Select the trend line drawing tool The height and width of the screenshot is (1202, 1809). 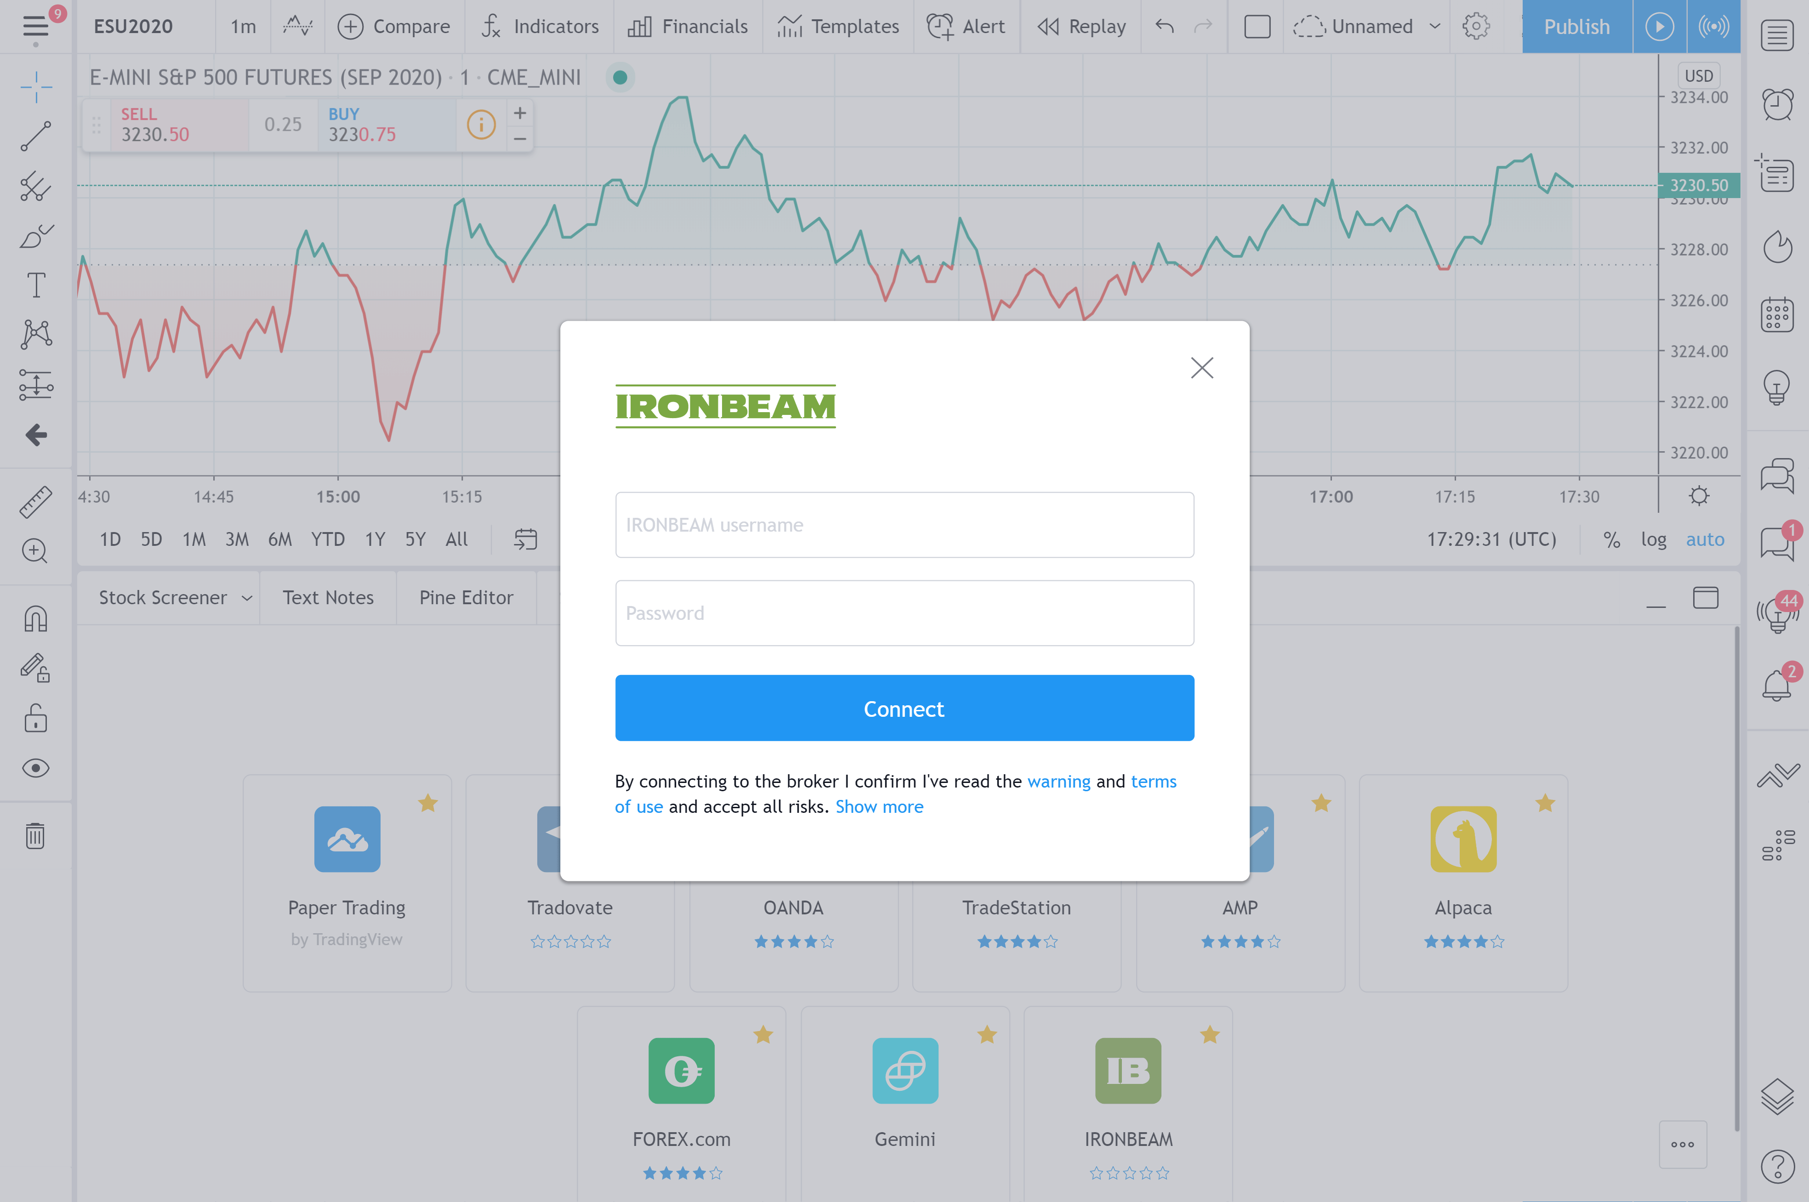pyautogui.click(x=35, y=136)
